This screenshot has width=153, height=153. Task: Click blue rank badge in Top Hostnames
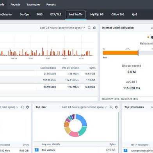125,150
